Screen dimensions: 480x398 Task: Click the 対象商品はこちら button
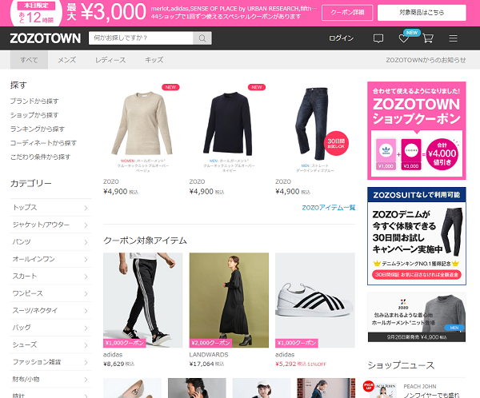tap(422, 13)
